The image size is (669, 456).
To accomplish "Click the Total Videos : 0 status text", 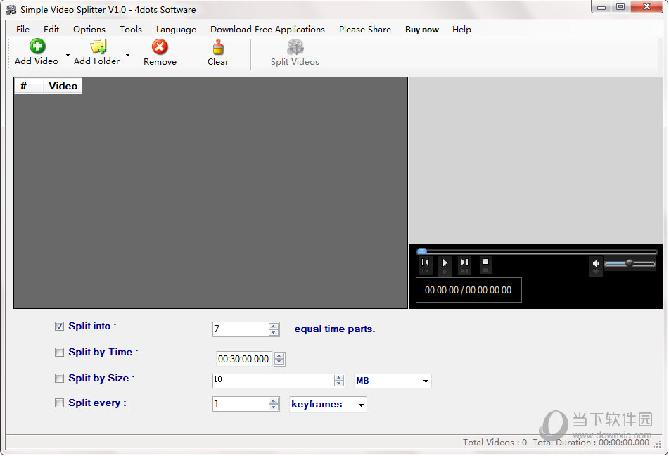I will point(495,443).
